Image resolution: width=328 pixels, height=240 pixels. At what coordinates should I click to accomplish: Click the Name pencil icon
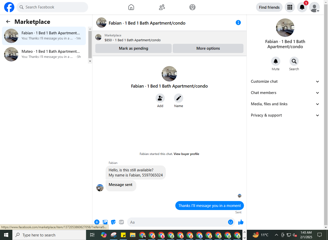(x=179, y=98)
